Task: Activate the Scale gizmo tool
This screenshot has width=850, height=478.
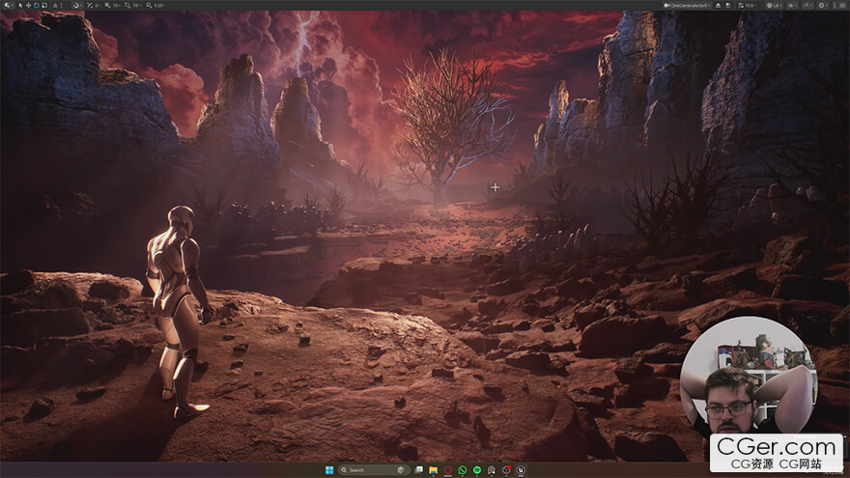Action: (x=45, y=5)
